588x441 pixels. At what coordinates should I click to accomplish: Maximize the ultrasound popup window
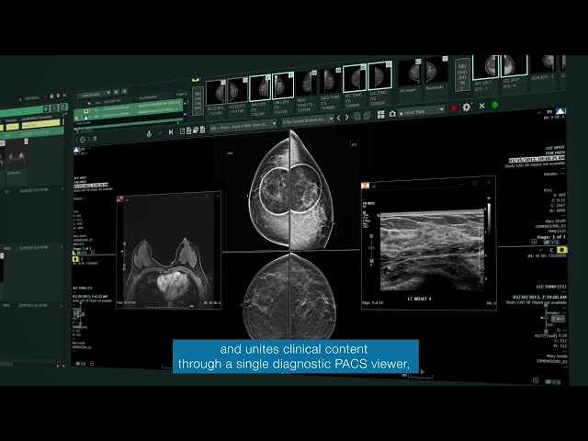tap(475, 183)
